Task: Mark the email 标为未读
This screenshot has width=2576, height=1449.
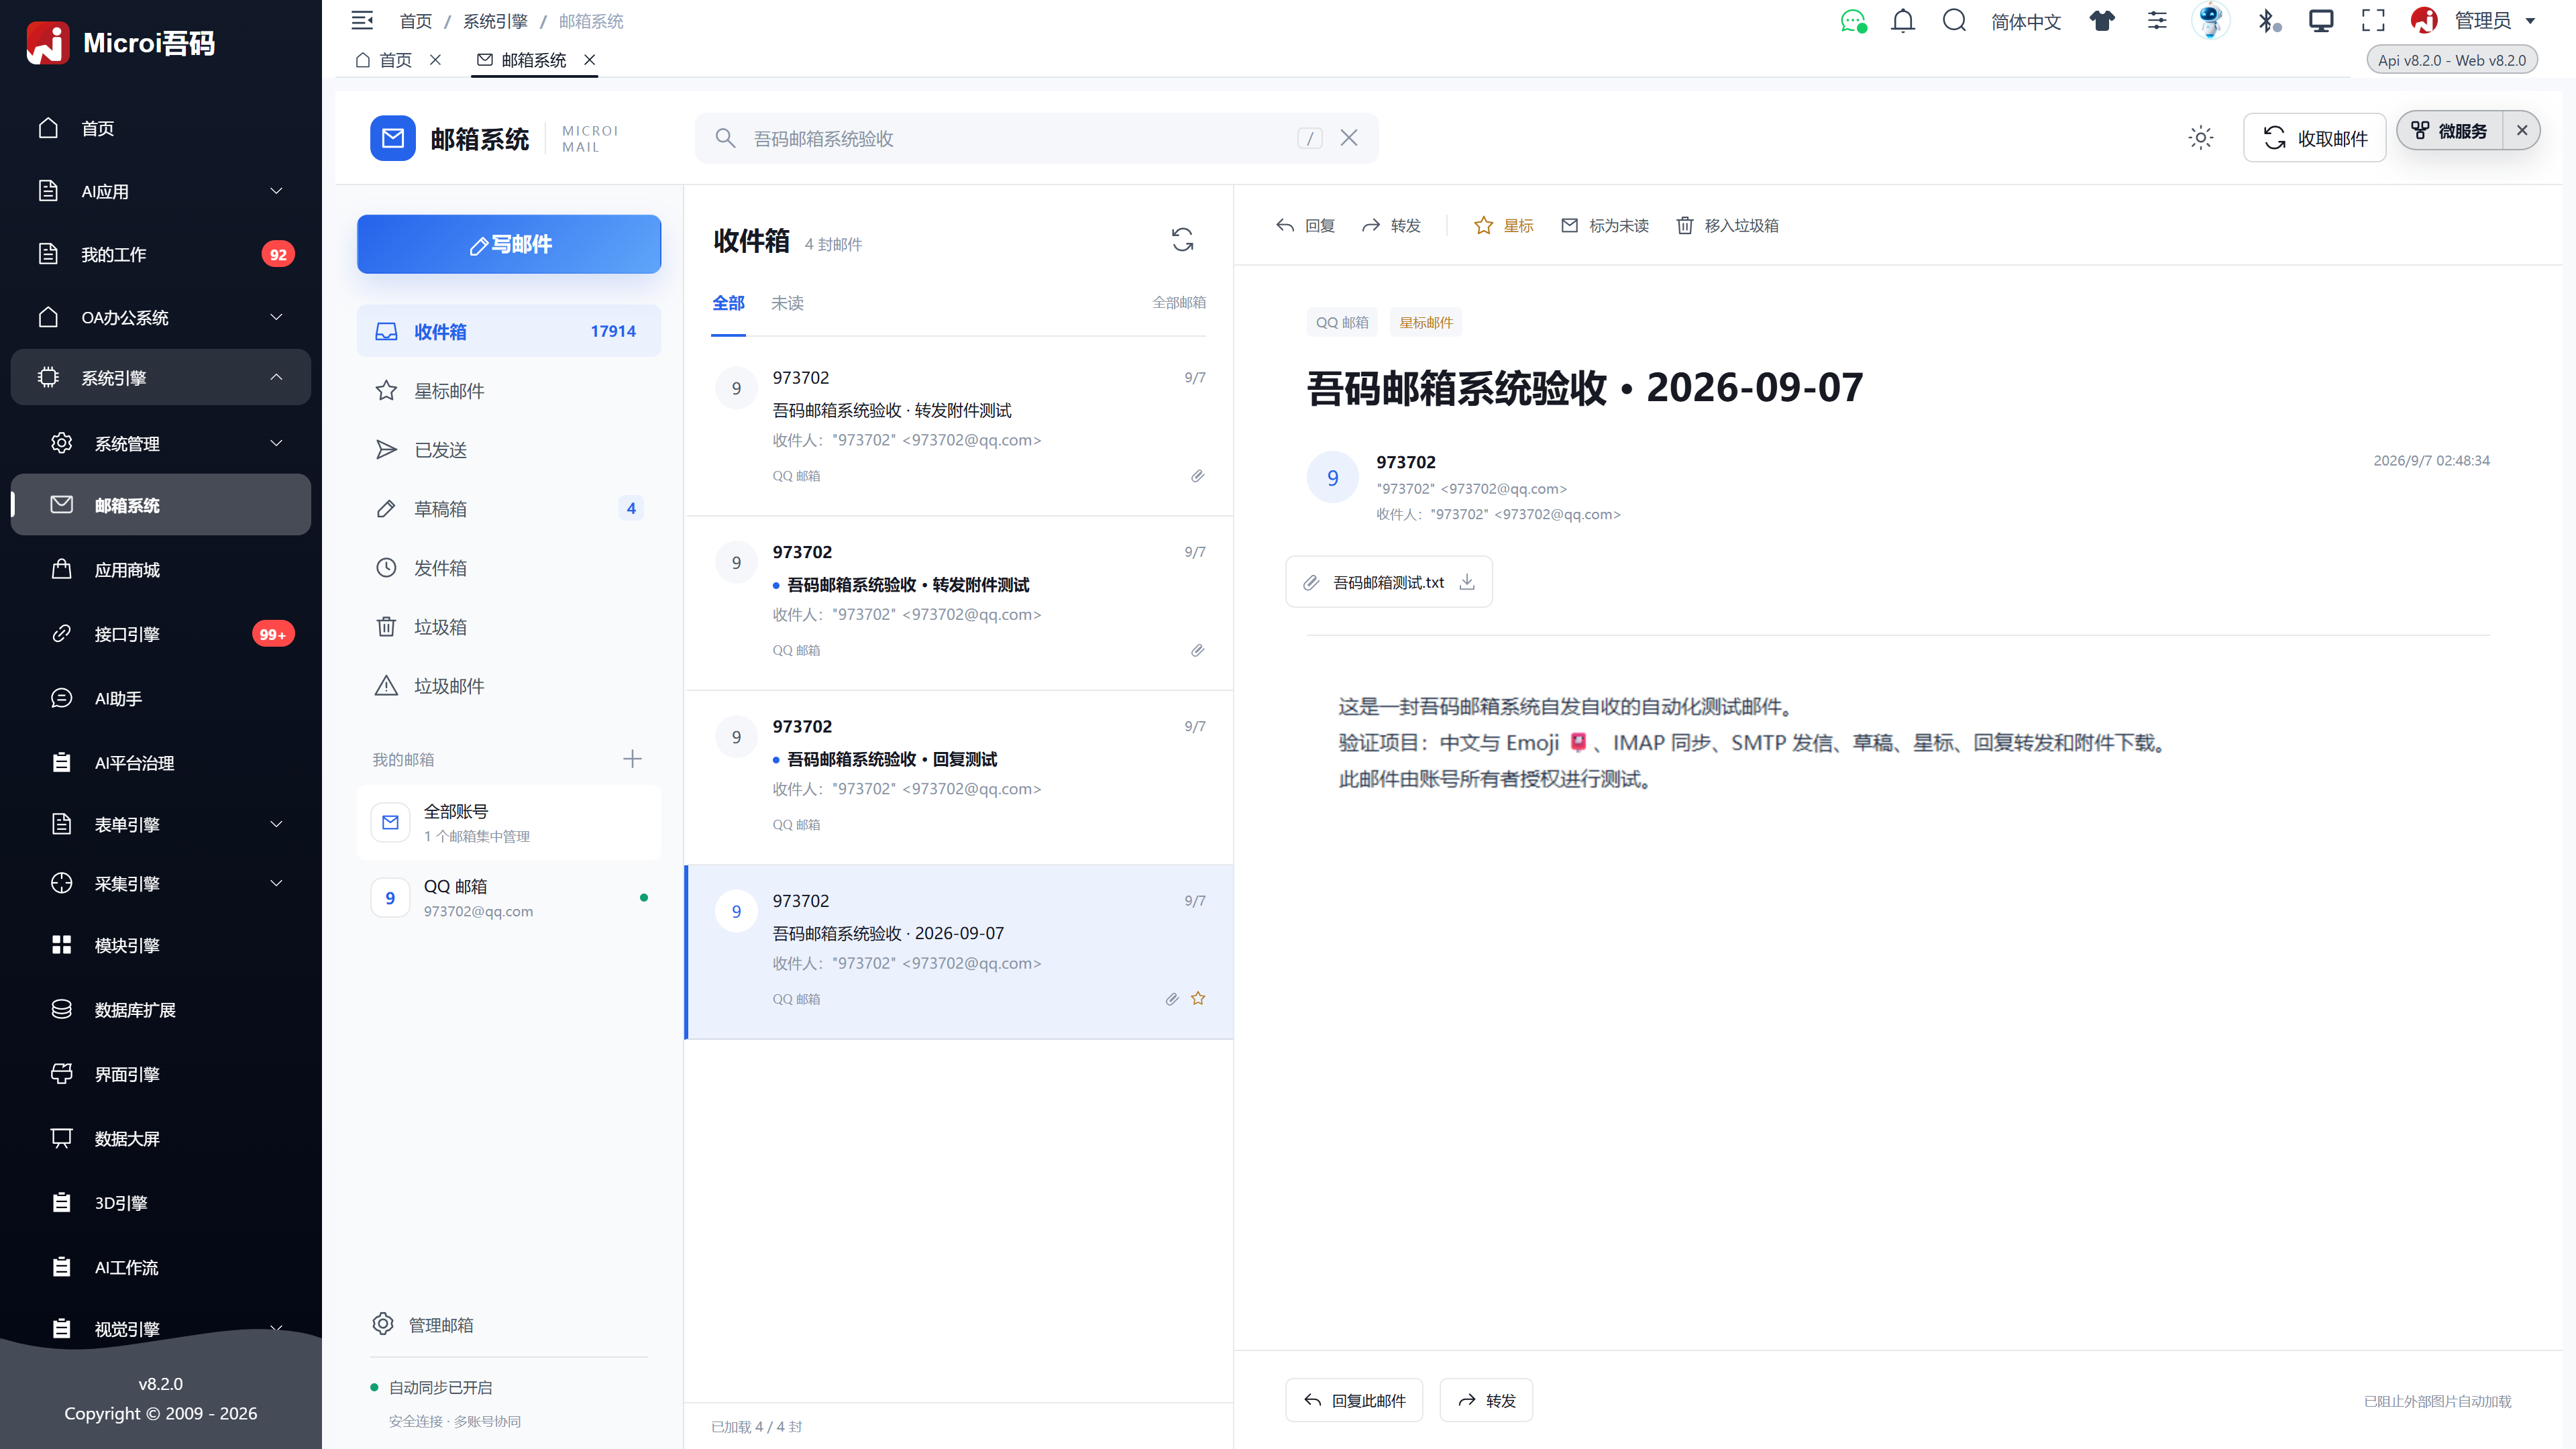Action: [x=1605, y=226]
